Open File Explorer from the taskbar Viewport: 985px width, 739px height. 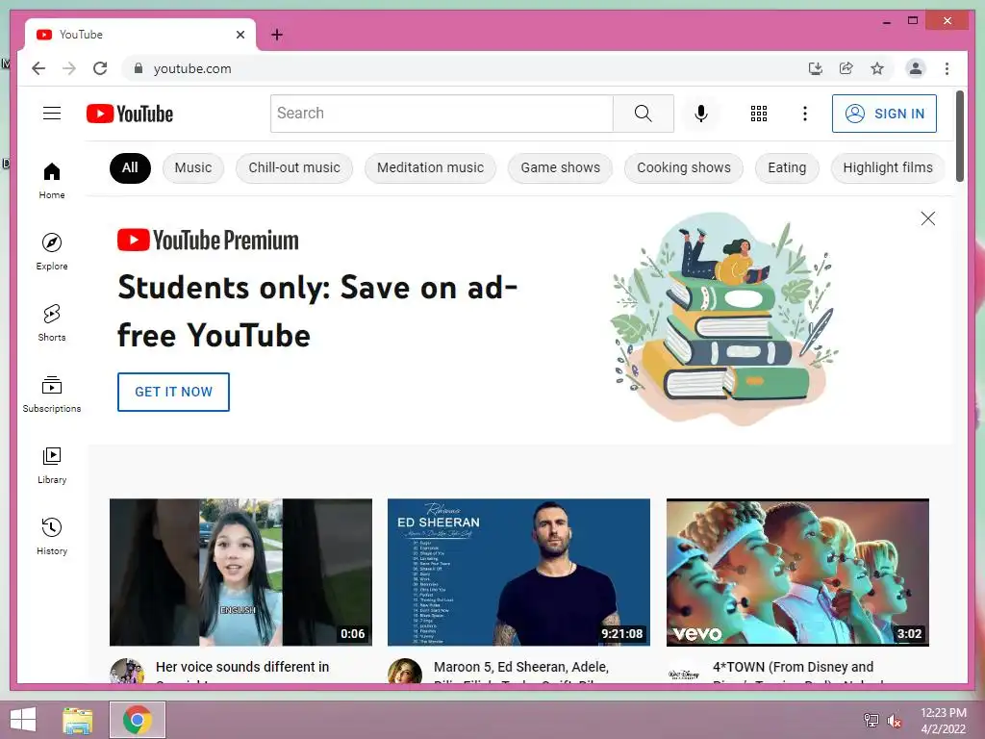click(x=78, y=720)
